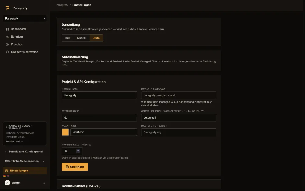The height and width of the screenshot is (191, 305).
Task: Click the external-link arrow beside Öffentliche Seite ansehen
Action: pos(44,161)
